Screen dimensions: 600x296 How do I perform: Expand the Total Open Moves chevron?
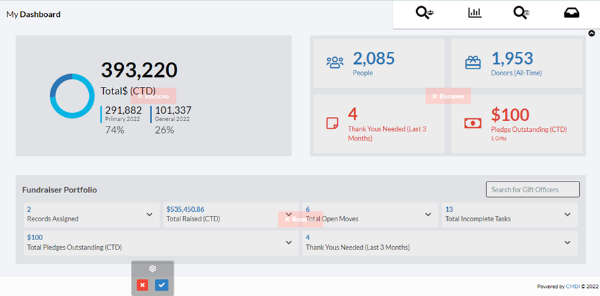point(428,215)
